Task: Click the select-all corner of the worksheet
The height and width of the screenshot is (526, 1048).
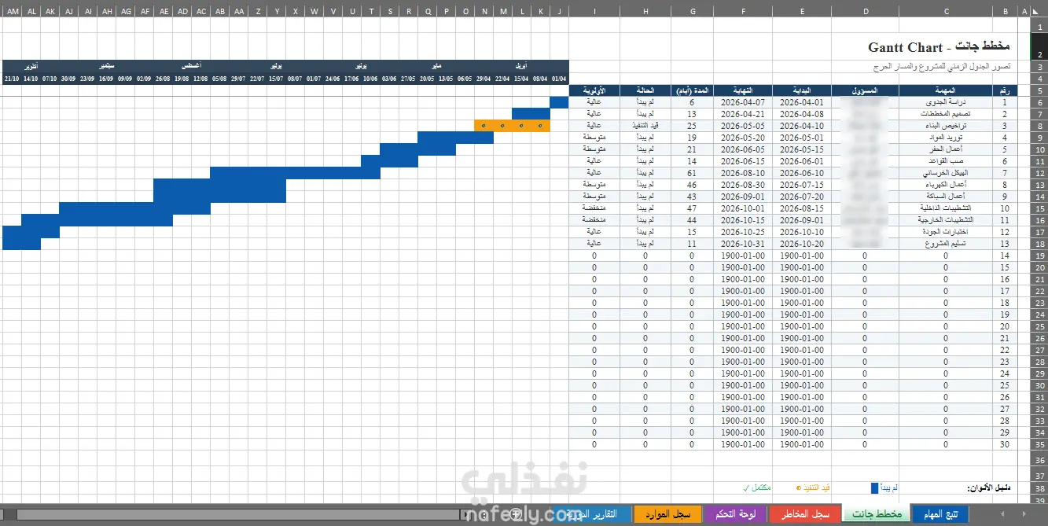Action: [x=1039, y=11]
